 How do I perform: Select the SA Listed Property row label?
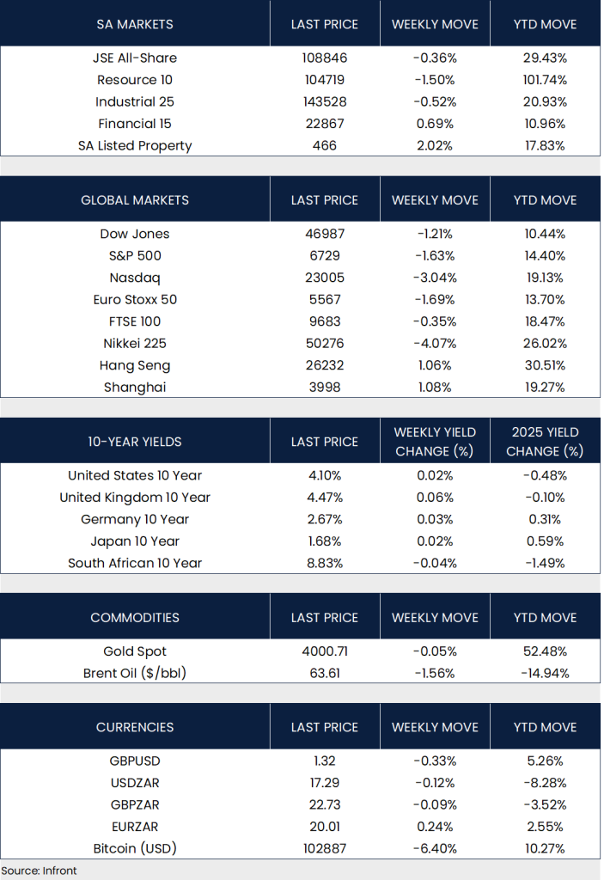coord(135,145)
